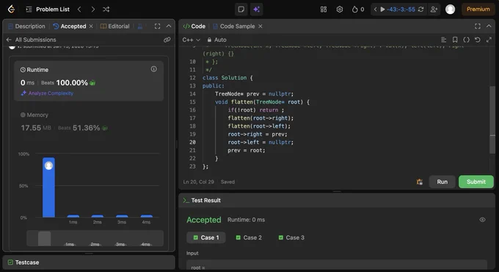
Task: Click the streak fire icon
Action: (x=355, y=10)
